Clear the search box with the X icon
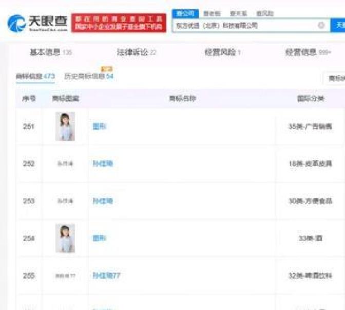Screen dimensions: 345x310 321,25
